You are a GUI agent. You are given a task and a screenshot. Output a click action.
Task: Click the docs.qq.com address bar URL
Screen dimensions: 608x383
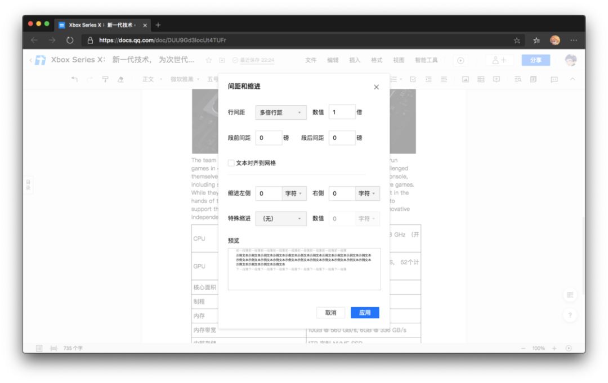(x=163, y=40)
